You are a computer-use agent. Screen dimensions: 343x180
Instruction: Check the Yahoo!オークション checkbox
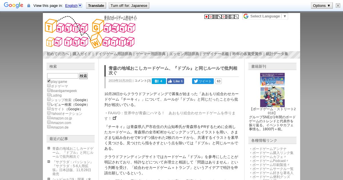[x=49, y=113]
